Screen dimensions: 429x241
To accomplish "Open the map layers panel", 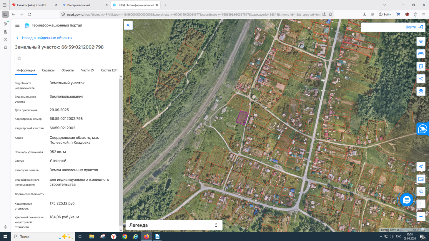I will tap(421, 41).
